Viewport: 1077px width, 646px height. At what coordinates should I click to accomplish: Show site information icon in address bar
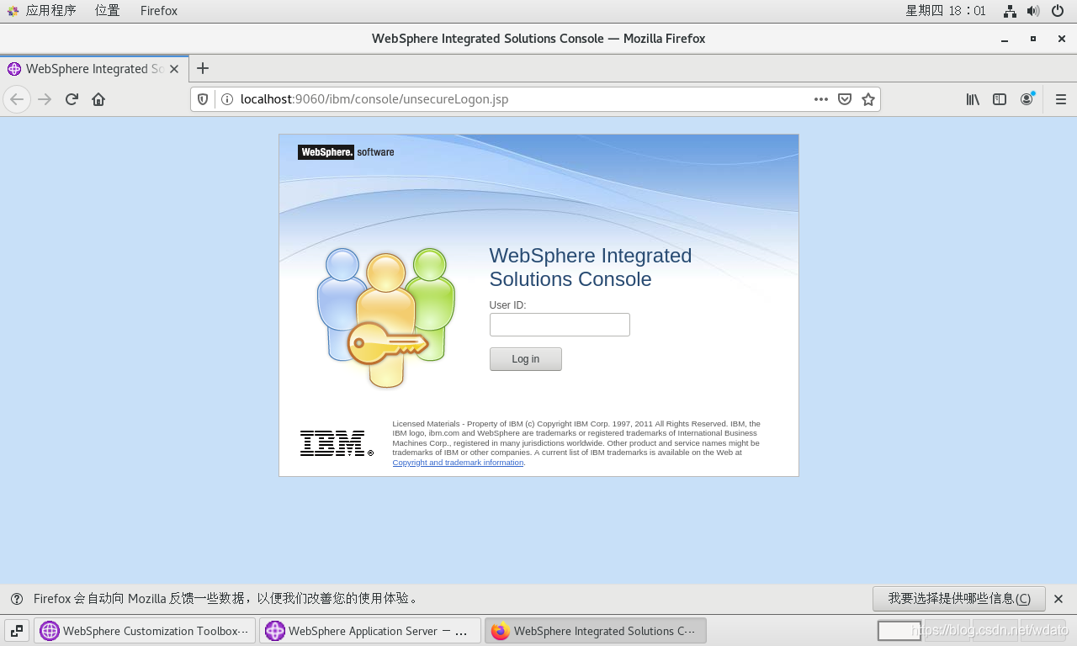click(x=226, y=99)
